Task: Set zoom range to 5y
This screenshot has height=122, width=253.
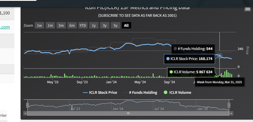Action: [116, 26]
